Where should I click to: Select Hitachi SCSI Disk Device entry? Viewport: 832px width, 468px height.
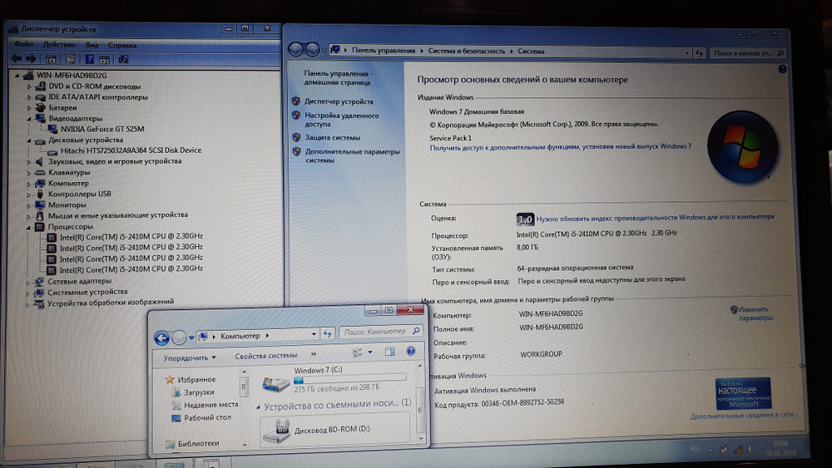(x=131, y=150)
